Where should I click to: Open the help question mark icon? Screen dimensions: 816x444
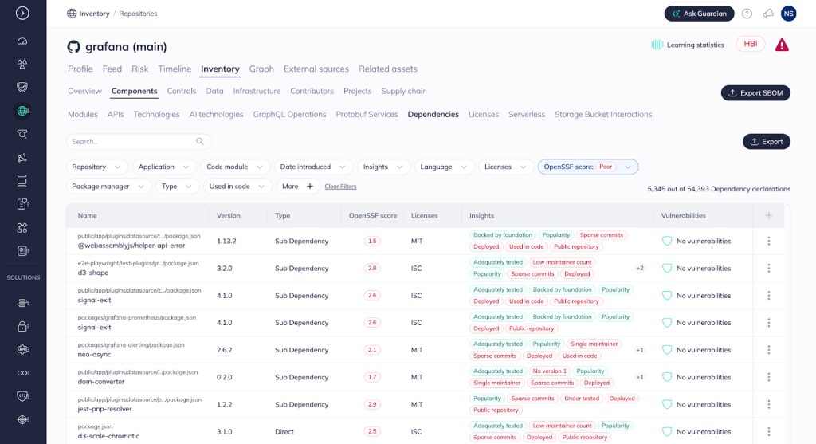[747, 14]
